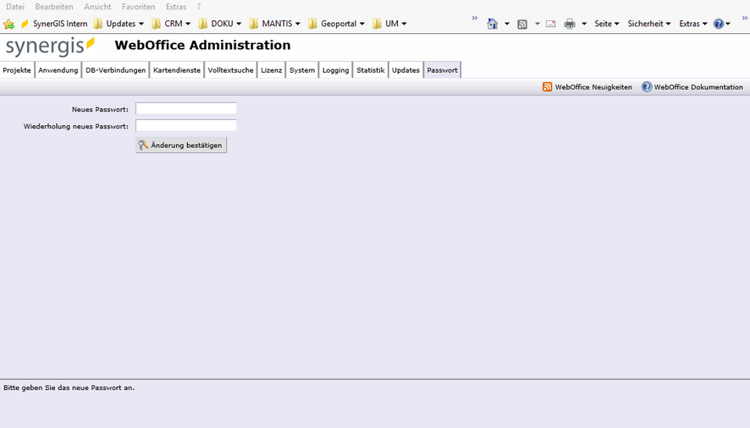The image size is (750, 428).
Task: Switch to the System tab
Action: (x=302, y=70)
